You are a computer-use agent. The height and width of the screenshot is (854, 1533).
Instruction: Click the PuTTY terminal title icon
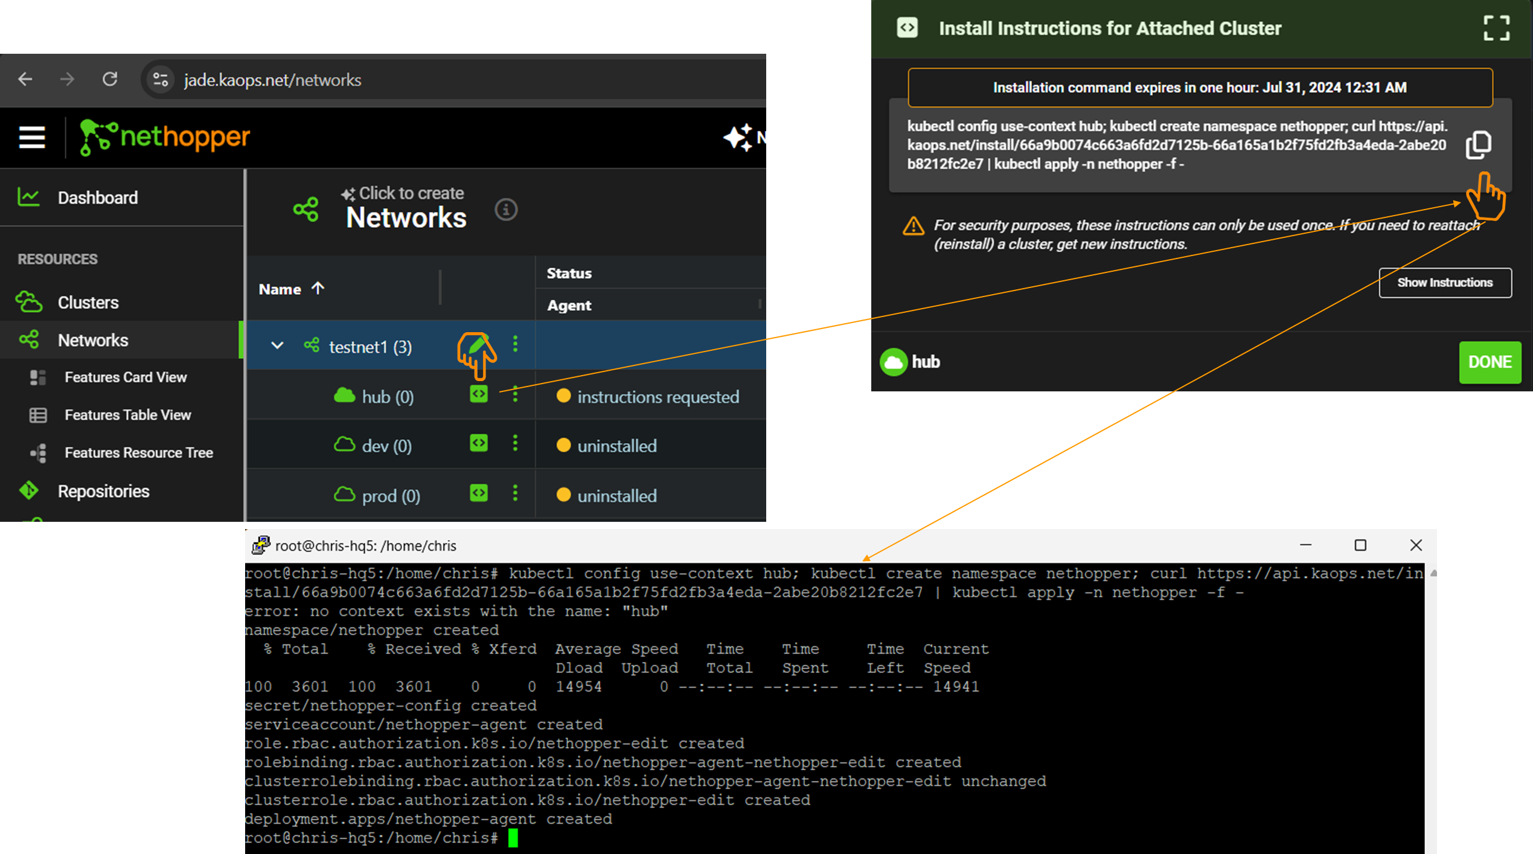[x=261, y=545]
